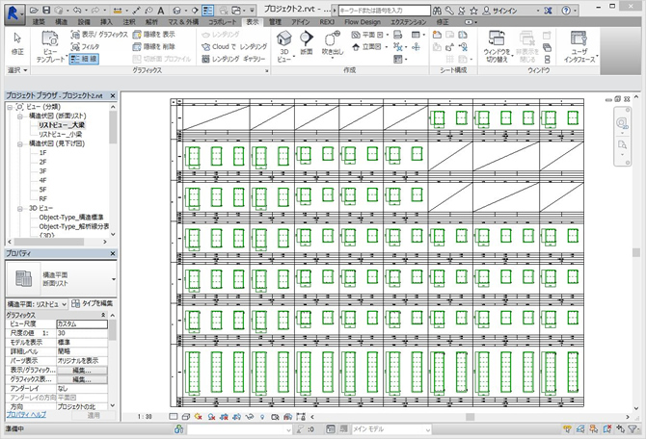Open 表示/グラフィックス visibility graphics
The height and width of the screenshot is (439, 646).
(99, 35)
